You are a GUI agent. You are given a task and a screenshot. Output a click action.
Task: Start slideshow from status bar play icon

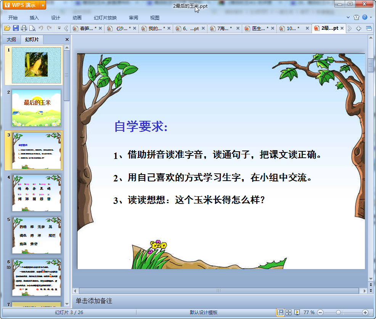pos(297,312)
